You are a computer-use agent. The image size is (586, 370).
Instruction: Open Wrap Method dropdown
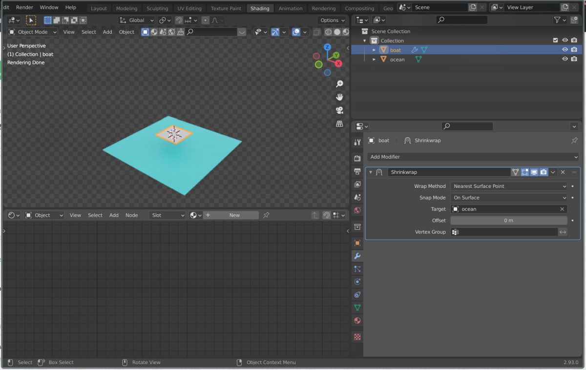click(x=509, y=186)
